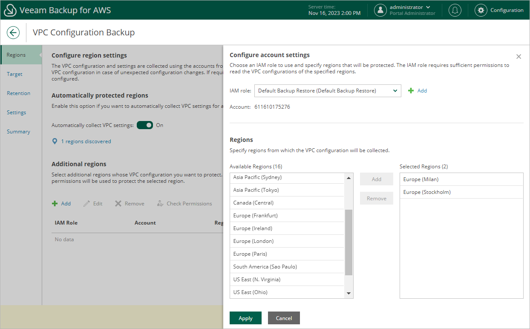Screen dimensions: 530x329
Task: Click the green plus icon beside IAM role
Action: point(411,91)
